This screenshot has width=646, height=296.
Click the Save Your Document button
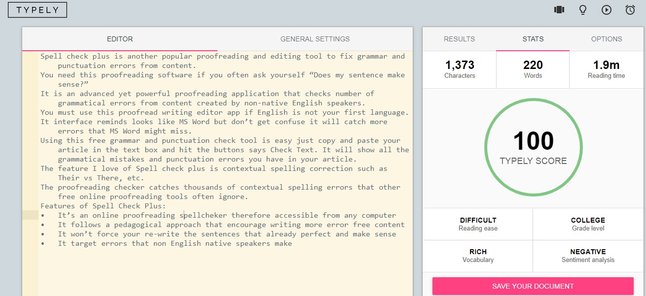533,286
